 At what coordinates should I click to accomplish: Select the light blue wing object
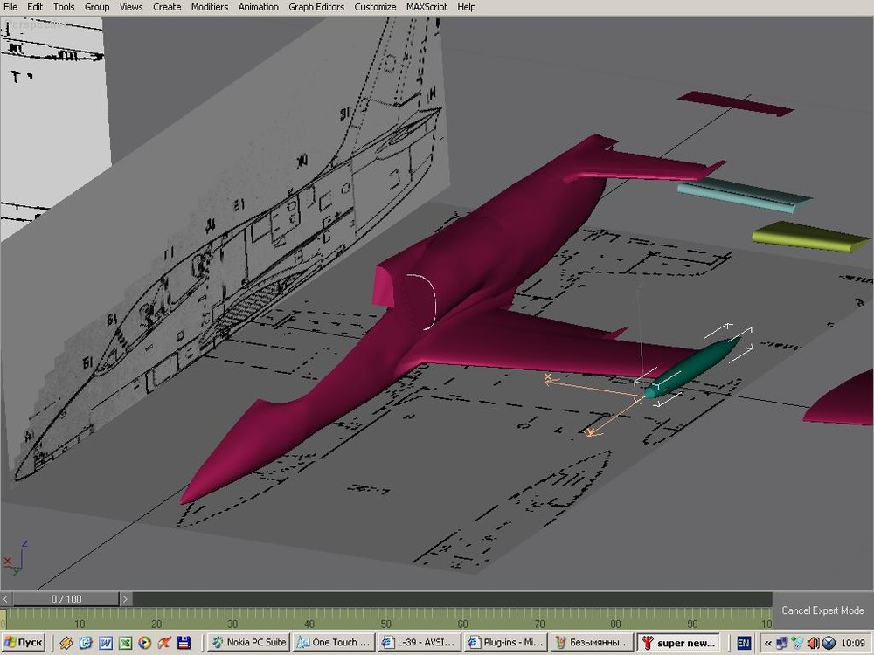[x=743, y=196]
